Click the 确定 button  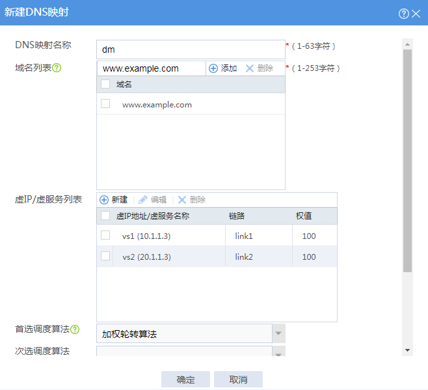coord(185,380)
